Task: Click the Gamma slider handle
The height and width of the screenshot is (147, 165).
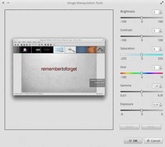Action: pos(142,92)
